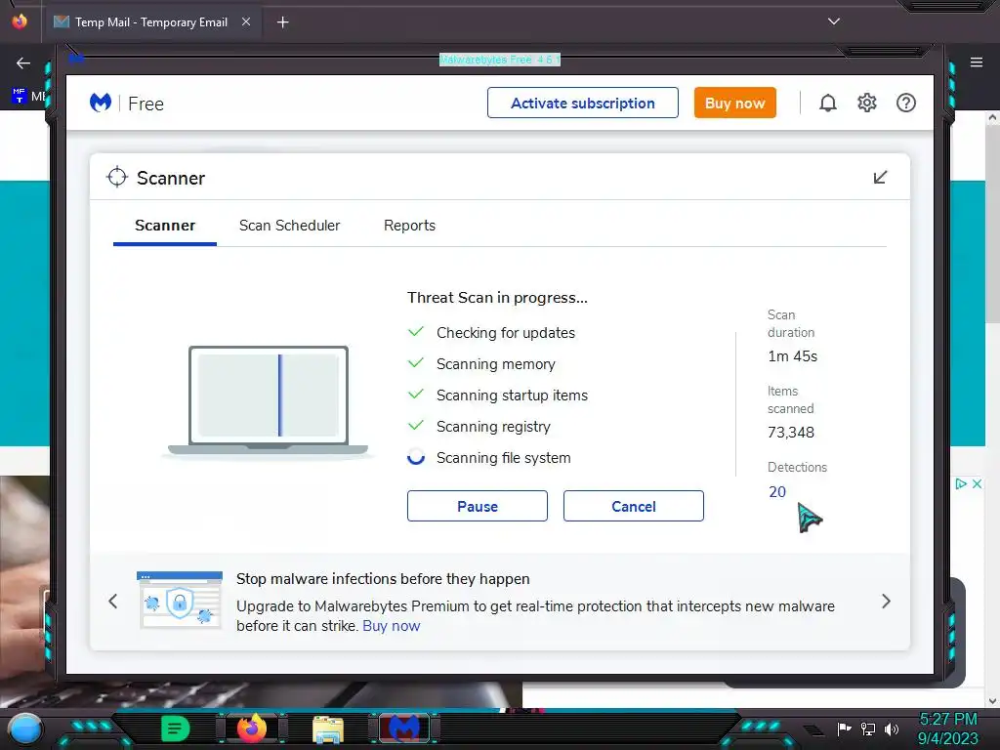Click the orange Buy now button
The height and width of the screenshot is (750, 1000).
pos(734,103)
